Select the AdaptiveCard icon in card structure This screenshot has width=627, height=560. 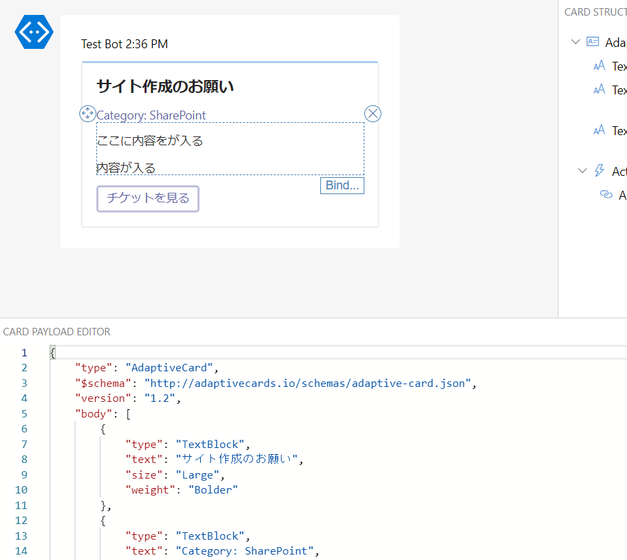pyautogui.click(x=592, y=41)
